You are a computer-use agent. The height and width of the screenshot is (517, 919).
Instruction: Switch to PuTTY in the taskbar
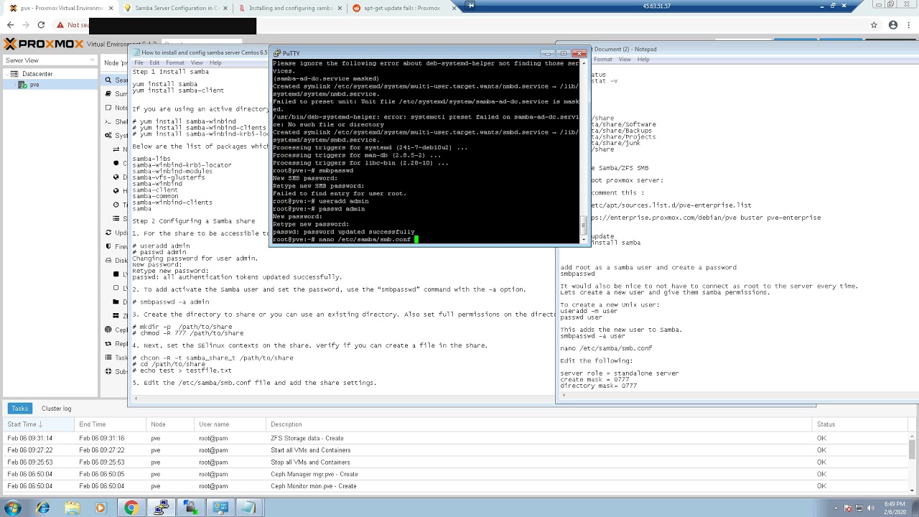point(161,508)
